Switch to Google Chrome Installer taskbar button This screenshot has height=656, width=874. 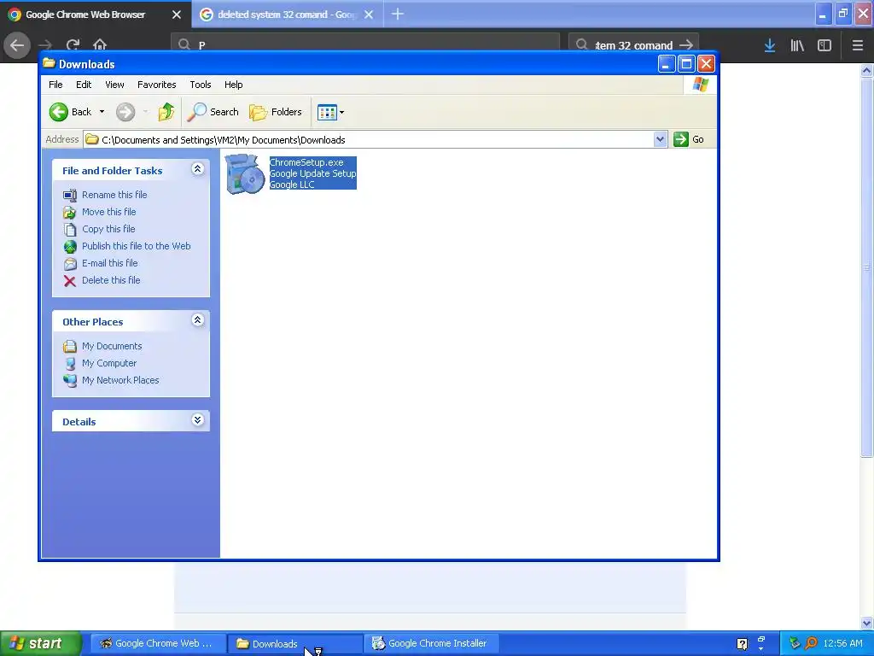(x=431, y=644)
